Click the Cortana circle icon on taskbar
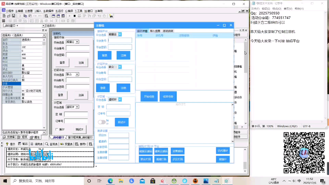Screen dimensions: 329x185 [x=89, y=181]
